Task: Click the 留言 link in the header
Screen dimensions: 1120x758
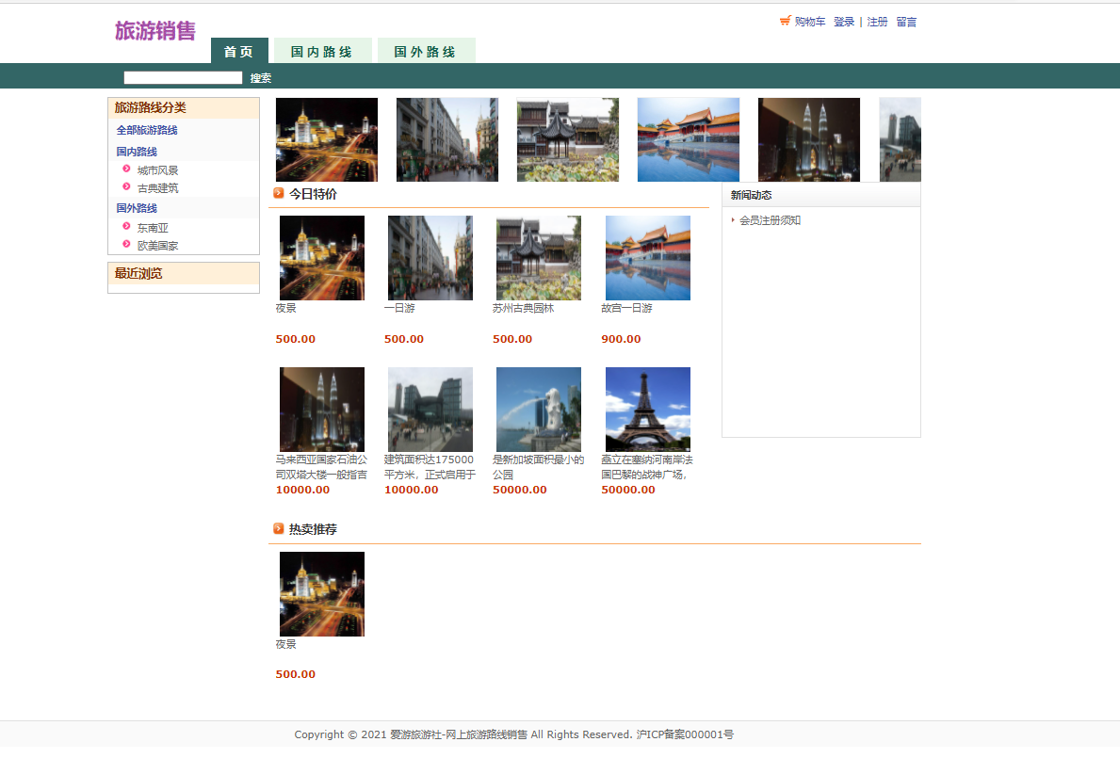Action: [906, 21]
